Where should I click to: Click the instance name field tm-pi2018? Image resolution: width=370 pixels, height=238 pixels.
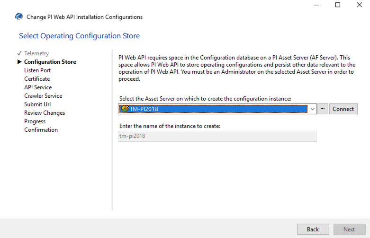217,136
